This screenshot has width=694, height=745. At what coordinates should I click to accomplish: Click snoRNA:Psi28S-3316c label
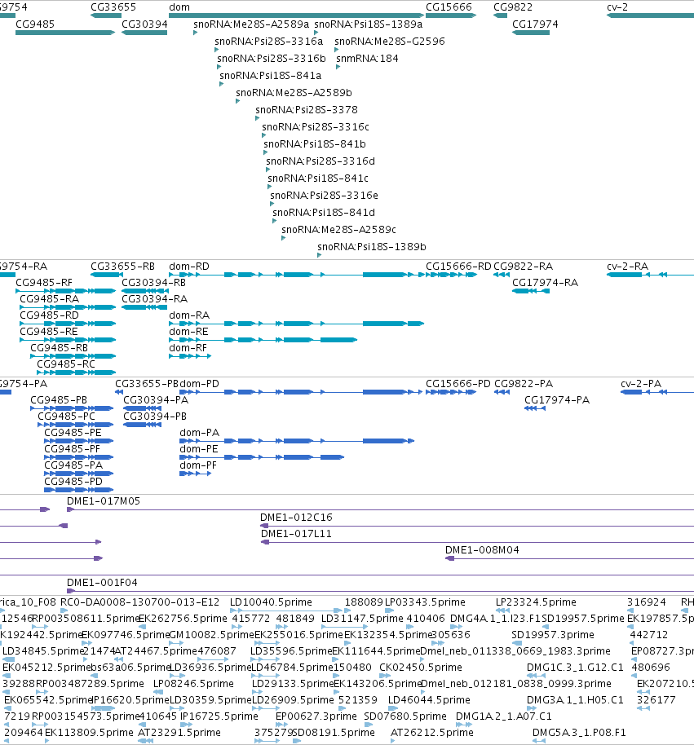point(316,127)
